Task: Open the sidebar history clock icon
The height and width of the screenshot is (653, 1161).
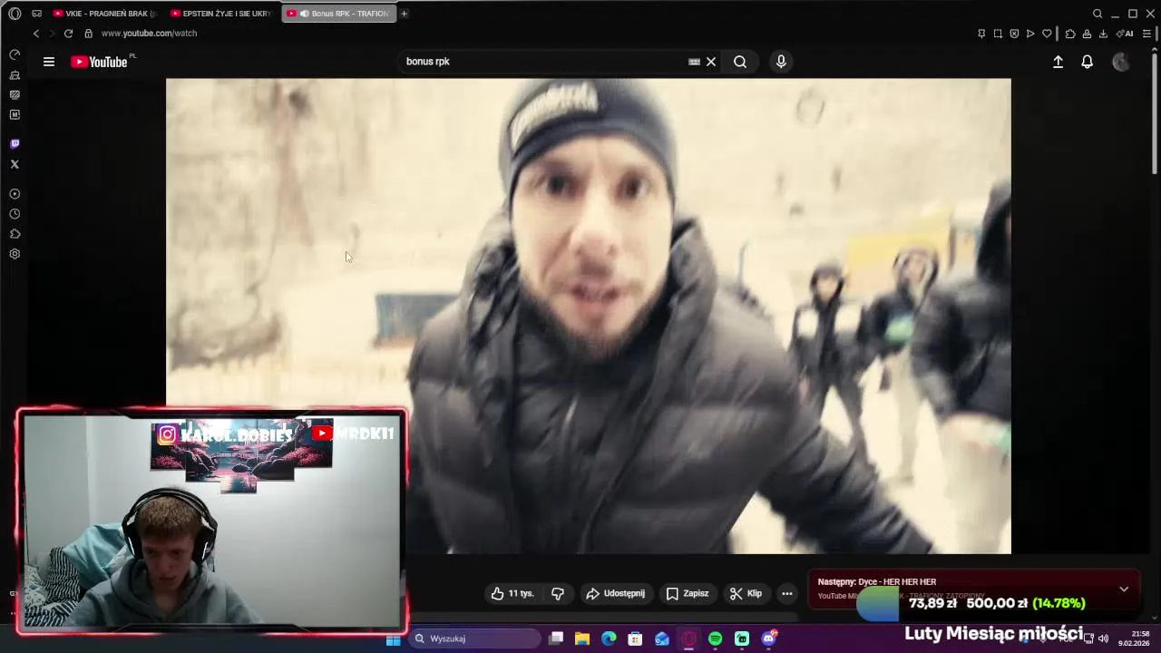Action: (15, 214)
